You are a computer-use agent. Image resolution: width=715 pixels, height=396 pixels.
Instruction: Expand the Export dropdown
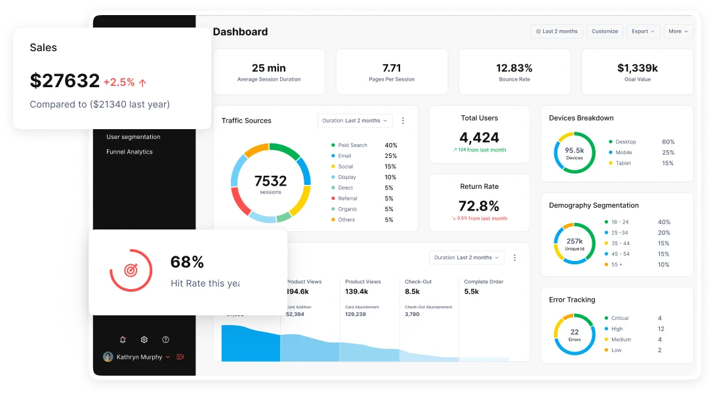642,31
